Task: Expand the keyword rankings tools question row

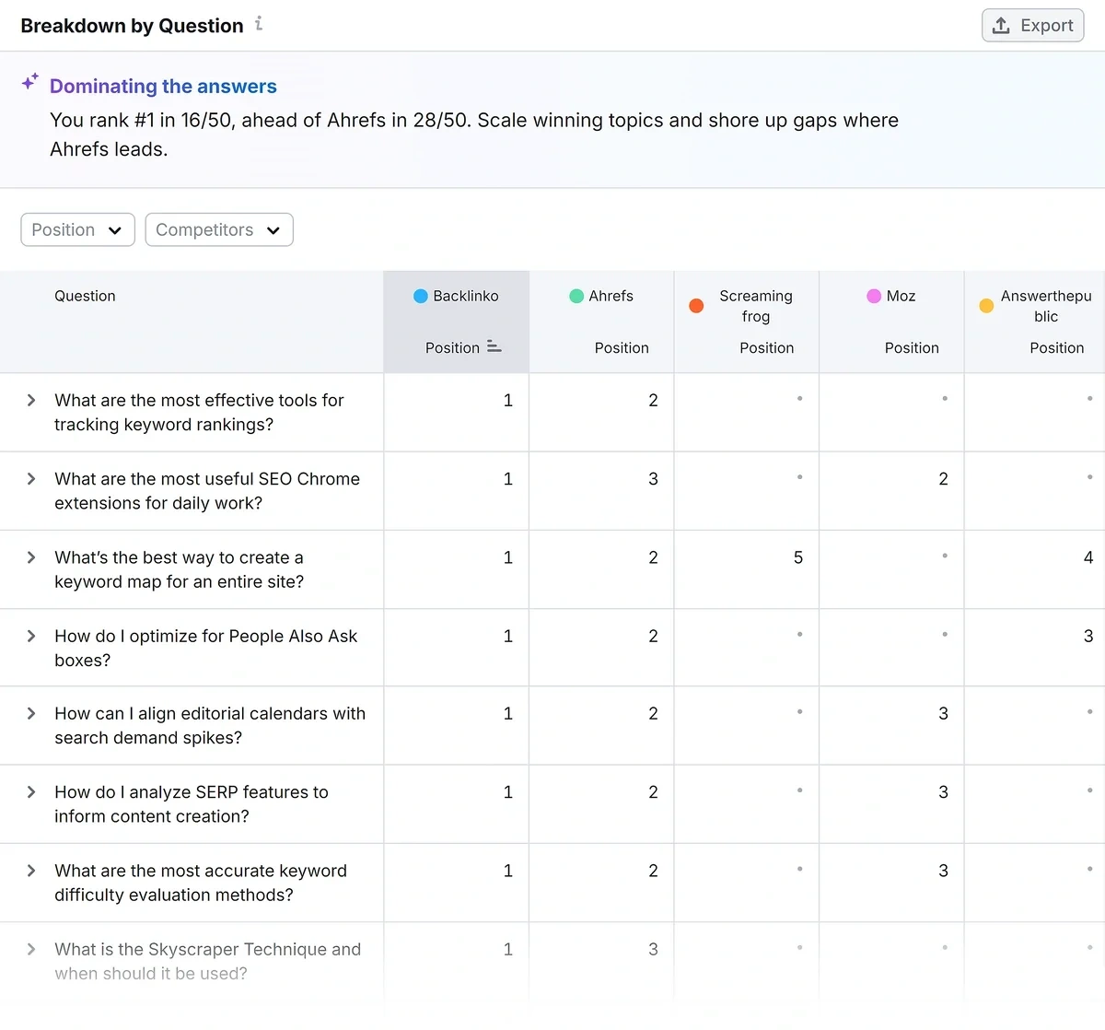Action: tap(30, 400)
